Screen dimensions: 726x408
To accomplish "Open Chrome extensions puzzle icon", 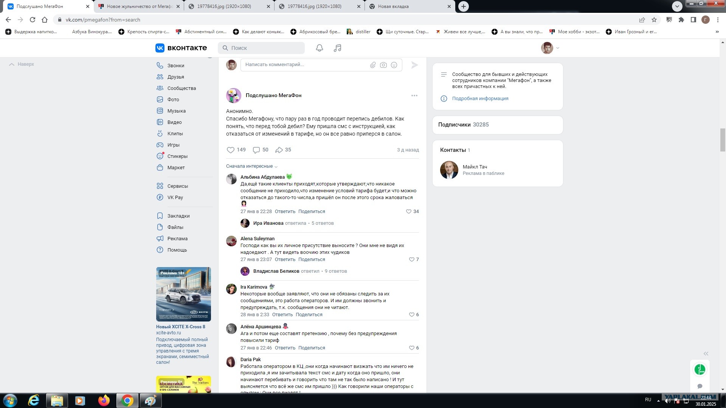I will [x=681, y=20].
